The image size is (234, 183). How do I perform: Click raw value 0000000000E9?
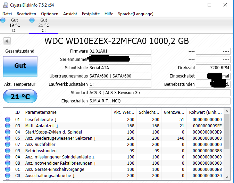(x=207, y=132)
